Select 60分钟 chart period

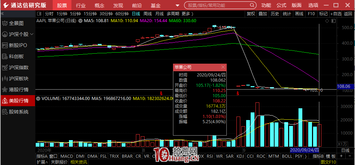click(x=122, y=14)
